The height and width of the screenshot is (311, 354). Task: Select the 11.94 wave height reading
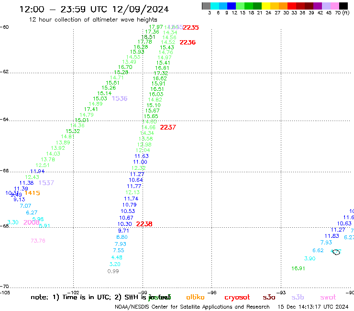(x=37, y=171)
